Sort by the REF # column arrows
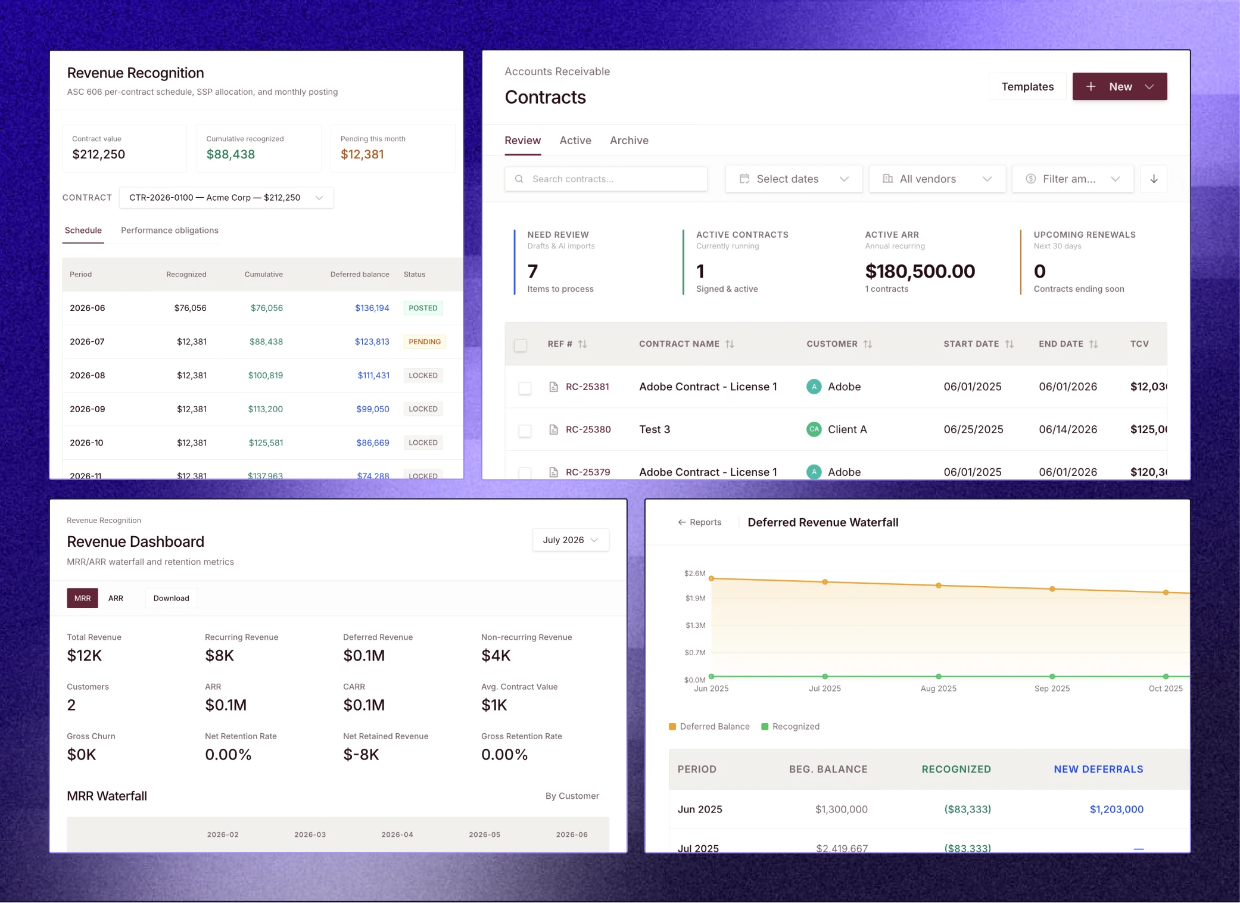This screenshot has width=1240, height=903. [582, 344]
